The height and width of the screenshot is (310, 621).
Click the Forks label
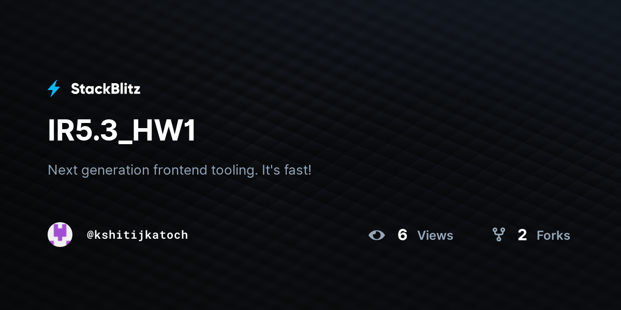[553, 236]
